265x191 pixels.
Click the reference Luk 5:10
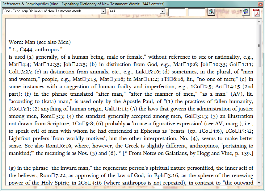click(147, 72)
